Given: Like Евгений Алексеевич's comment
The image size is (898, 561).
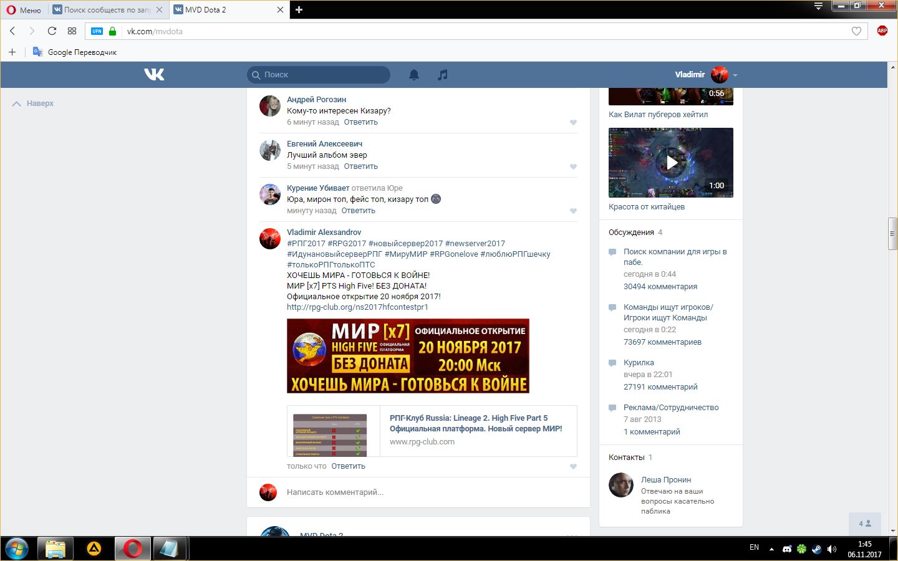Looking at the screenshot, I should click(x=573, y=166).
